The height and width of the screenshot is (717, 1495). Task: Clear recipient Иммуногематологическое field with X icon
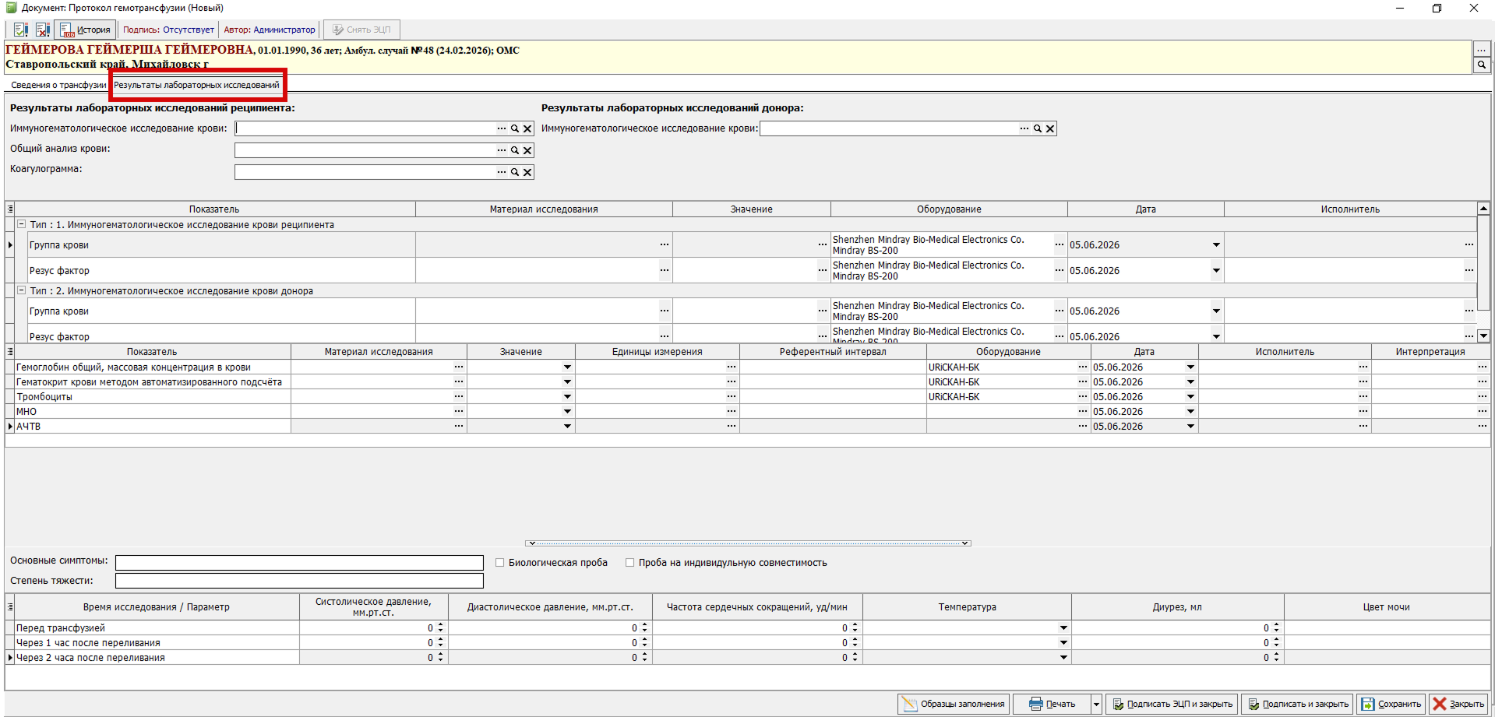pos(527,128)
